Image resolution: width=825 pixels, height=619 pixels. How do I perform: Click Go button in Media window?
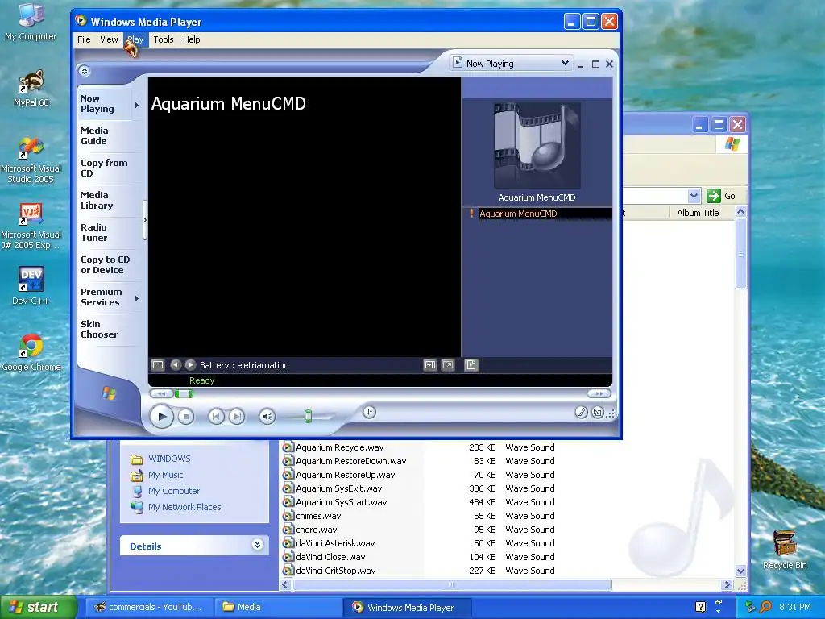click(722, 196)
